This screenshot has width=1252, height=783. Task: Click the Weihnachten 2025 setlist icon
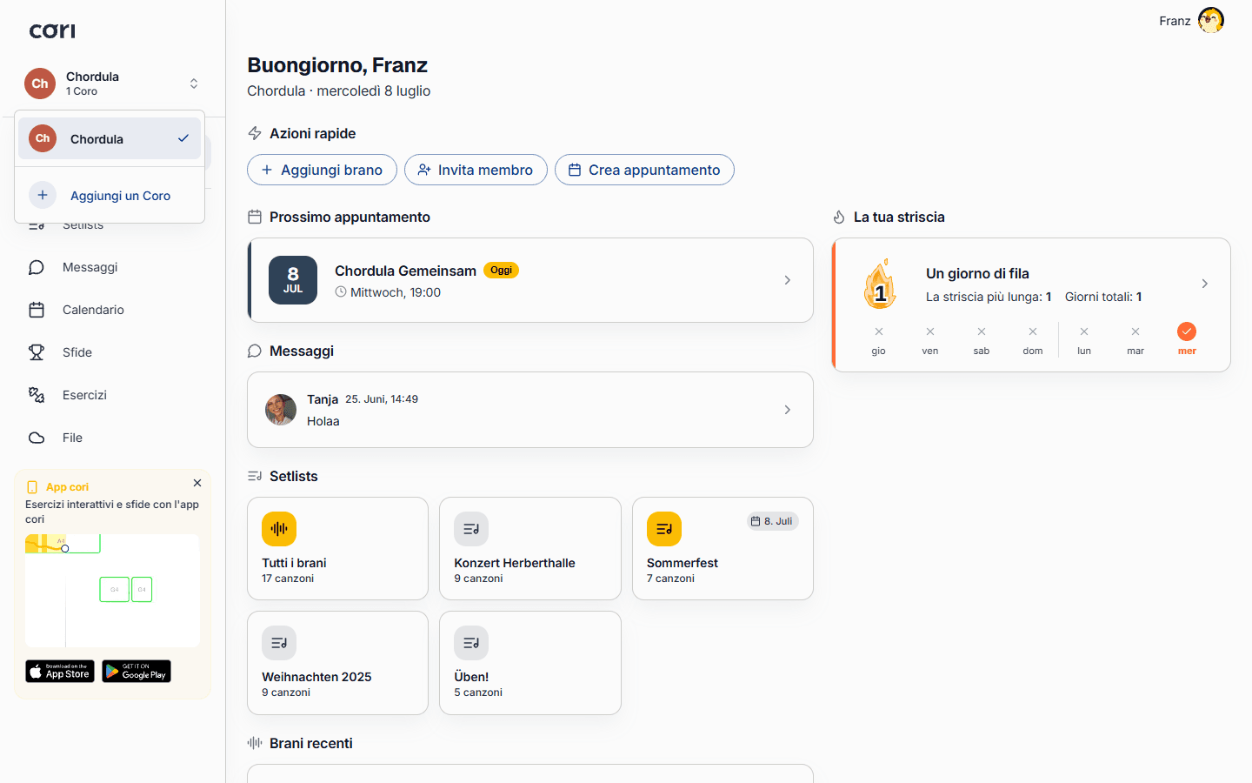pyautogui.click(x=279, y=643)
